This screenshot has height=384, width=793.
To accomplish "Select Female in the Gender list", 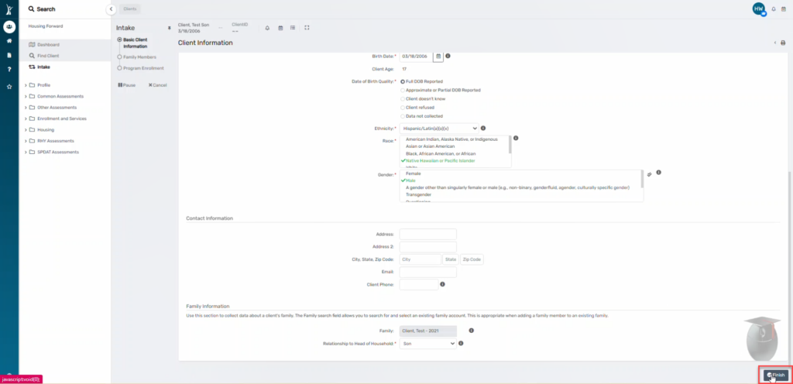I will pyautogui.click(x=414, y=173).
